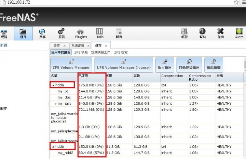
Task: Click the 匯入磁區 import volume button
Action: tap(165, 65)
